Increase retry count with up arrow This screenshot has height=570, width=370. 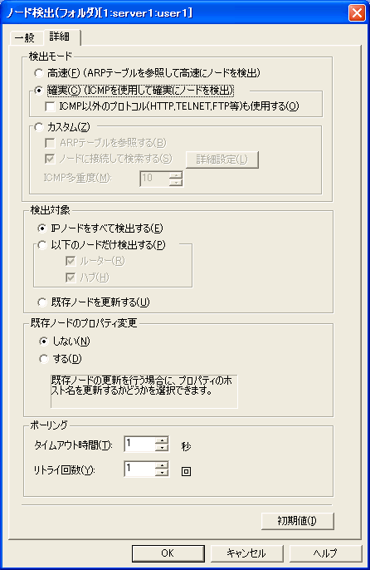point(162,464)
